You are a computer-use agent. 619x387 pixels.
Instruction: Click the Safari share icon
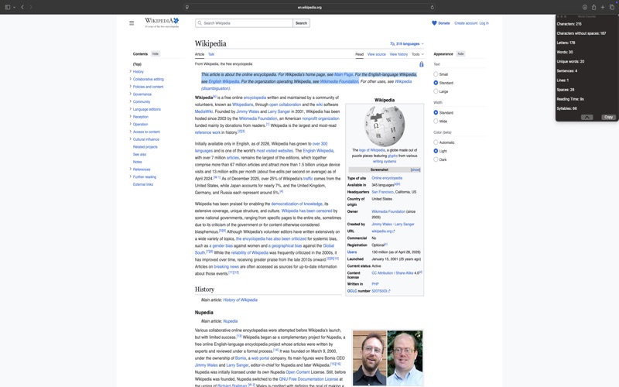pos(593,7)
